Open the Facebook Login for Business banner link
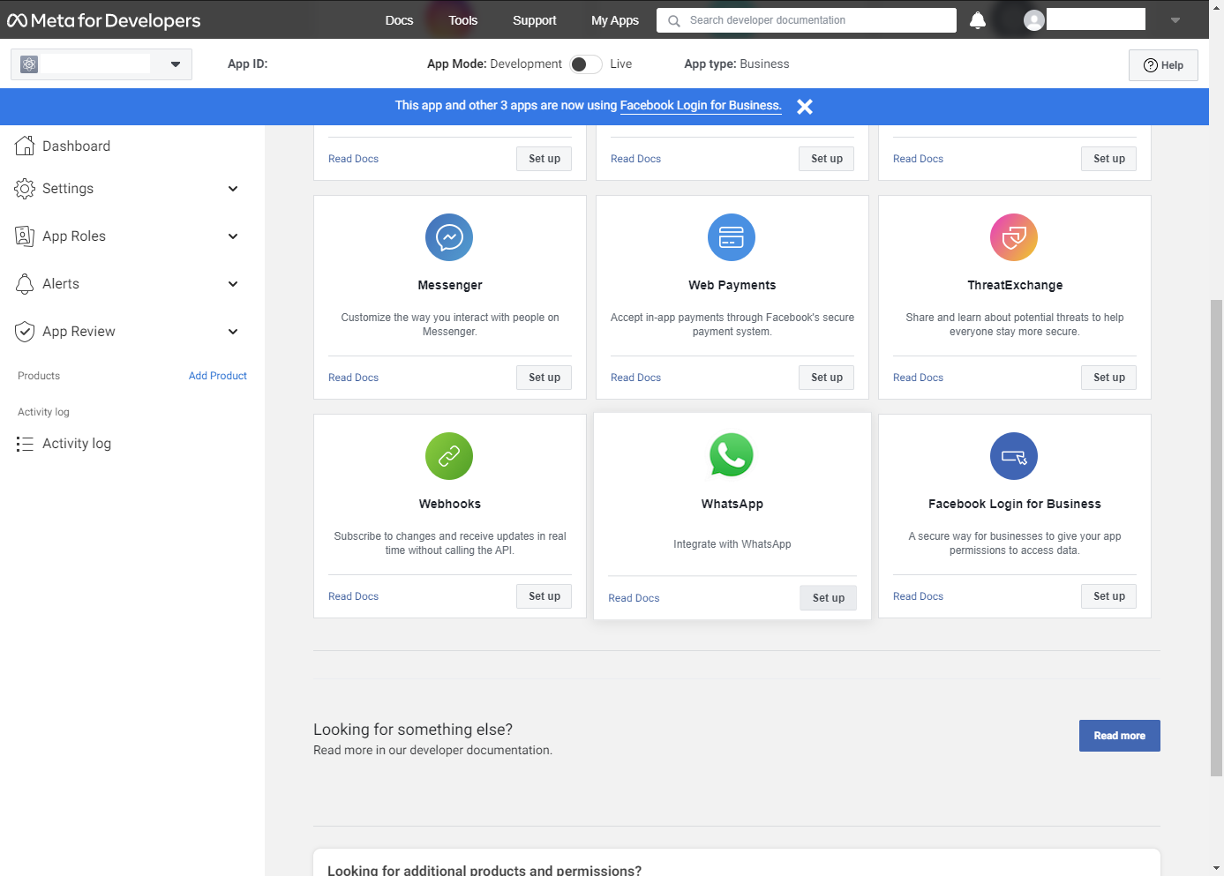The height and width of the screenshot is (876, 1224). tap(701, 106)
